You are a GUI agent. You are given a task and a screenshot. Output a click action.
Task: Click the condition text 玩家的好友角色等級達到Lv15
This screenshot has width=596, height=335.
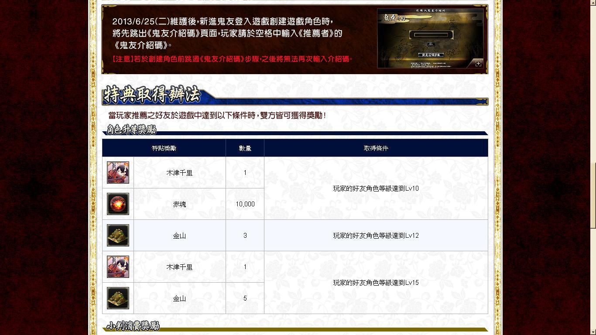[x=376, y=283]
